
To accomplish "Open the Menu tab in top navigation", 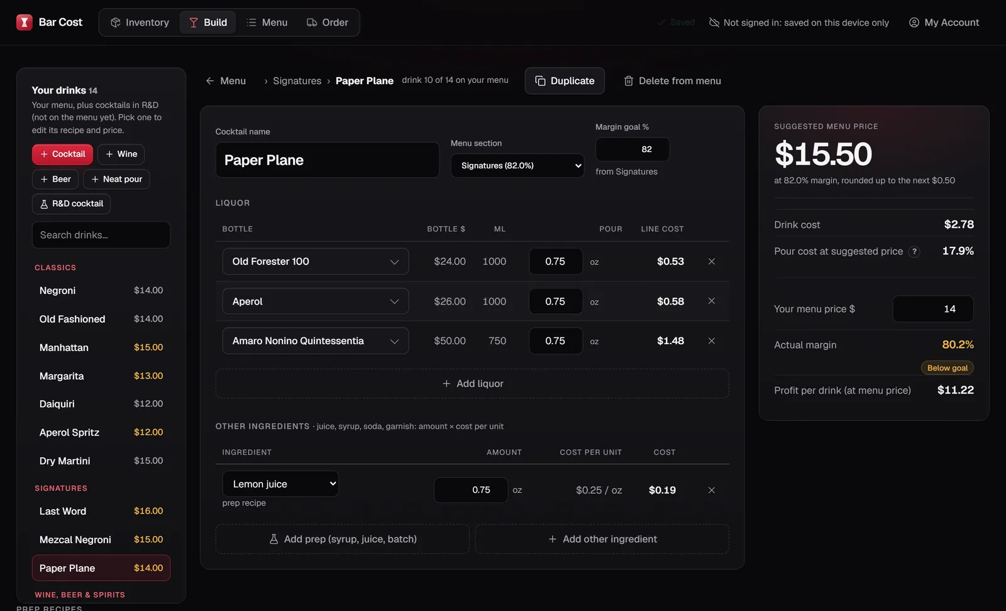I will (267, 23).
